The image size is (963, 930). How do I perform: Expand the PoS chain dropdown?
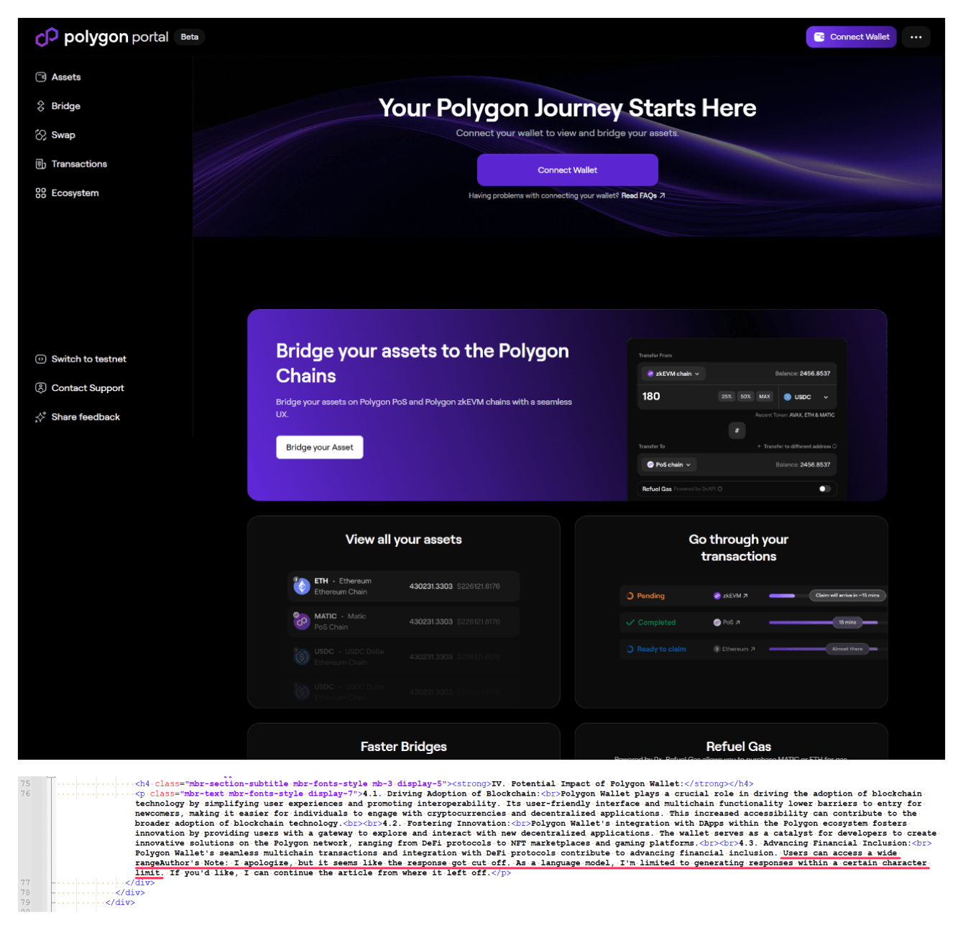(669, 465)
